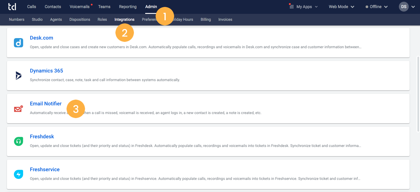The width and height of the screenshot is (420, 192).
Task: Open the Billing submenu
Action: 206,20
